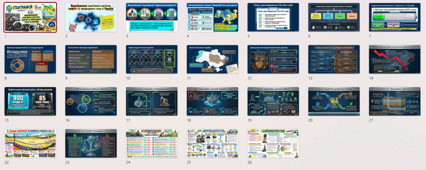
Task: Select slide 19 'Нафтопереробна промисловість'
Action: [273, 101]
